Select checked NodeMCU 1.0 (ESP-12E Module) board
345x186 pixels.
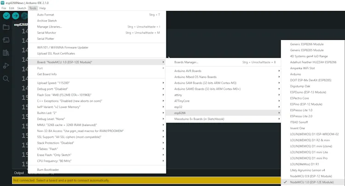pyautogui.click(x=312, y=182)
